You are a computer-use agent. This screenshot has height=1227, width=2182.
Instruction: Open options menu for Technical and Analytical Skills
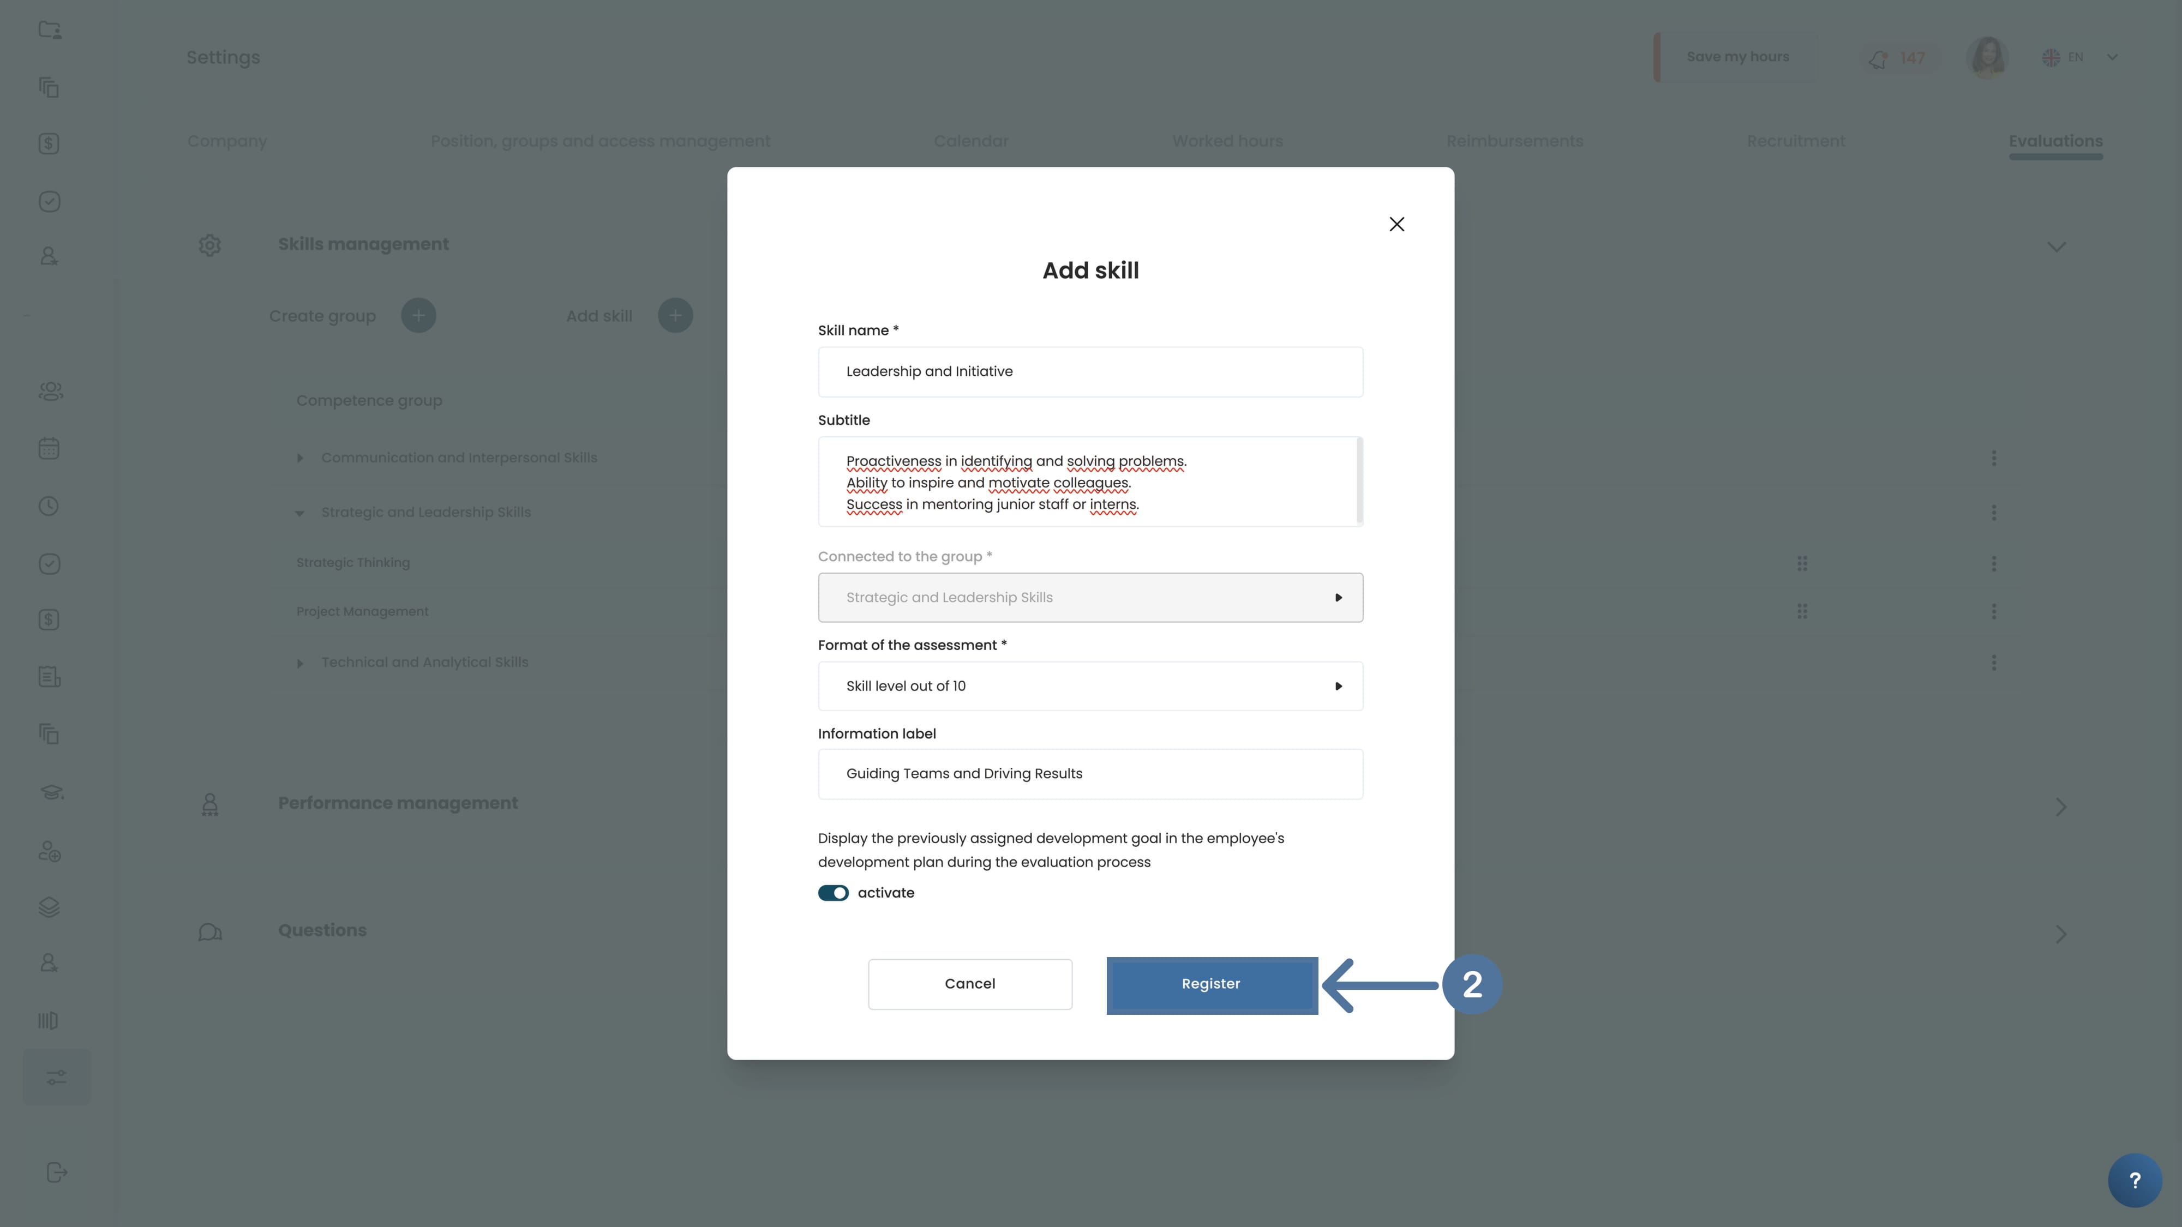(1994, 662)
